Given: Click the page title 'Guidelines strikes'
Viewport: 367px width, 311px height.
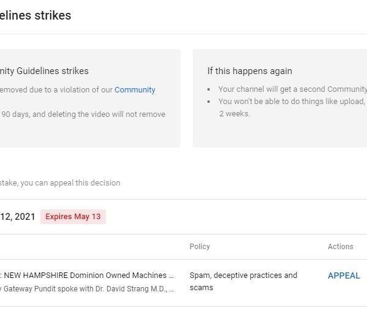Looking at the screenshot, I should [35, 15].
